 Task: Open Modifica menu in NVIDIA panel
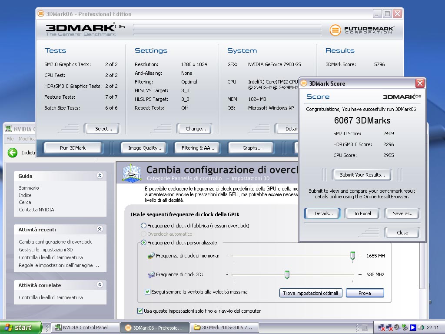pyautogui.click(x=27, y=139)
